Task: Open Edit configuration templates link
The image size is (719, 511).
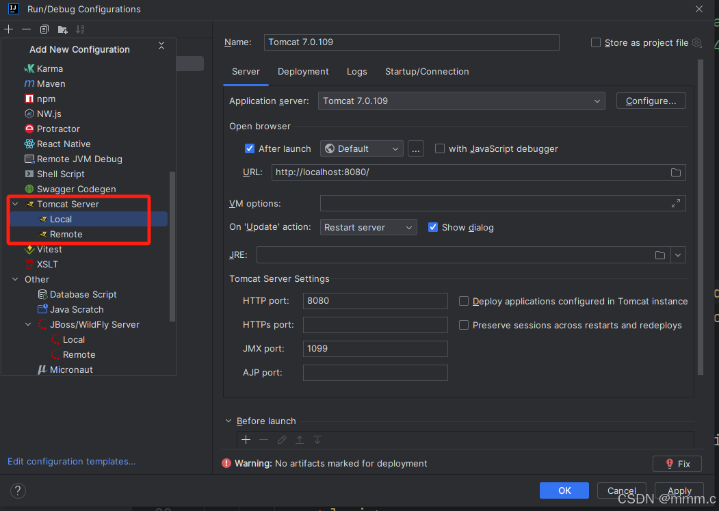Action: 72,462
